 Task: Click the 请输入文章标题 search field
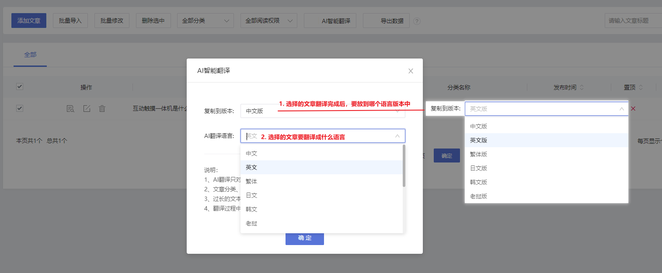(633, 21)
